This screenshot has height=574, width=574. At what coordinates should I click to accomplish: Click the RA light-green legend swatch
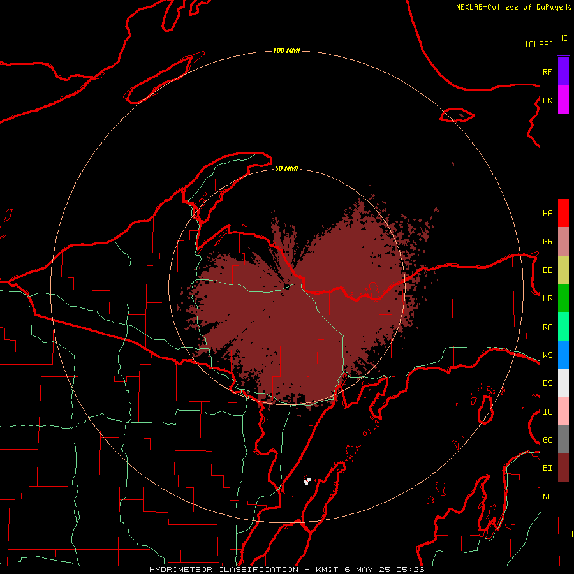[563, 327]
